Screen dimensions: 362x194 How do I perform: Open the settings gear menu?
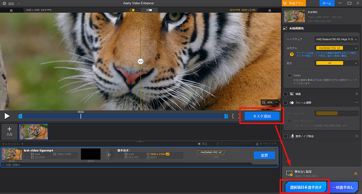(4, 3)
